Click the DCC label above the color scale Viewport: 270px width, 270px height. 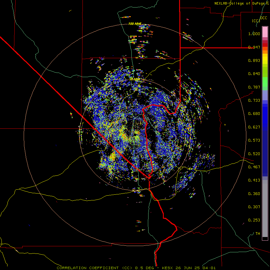pyautogui.click(x=263, y=18)
